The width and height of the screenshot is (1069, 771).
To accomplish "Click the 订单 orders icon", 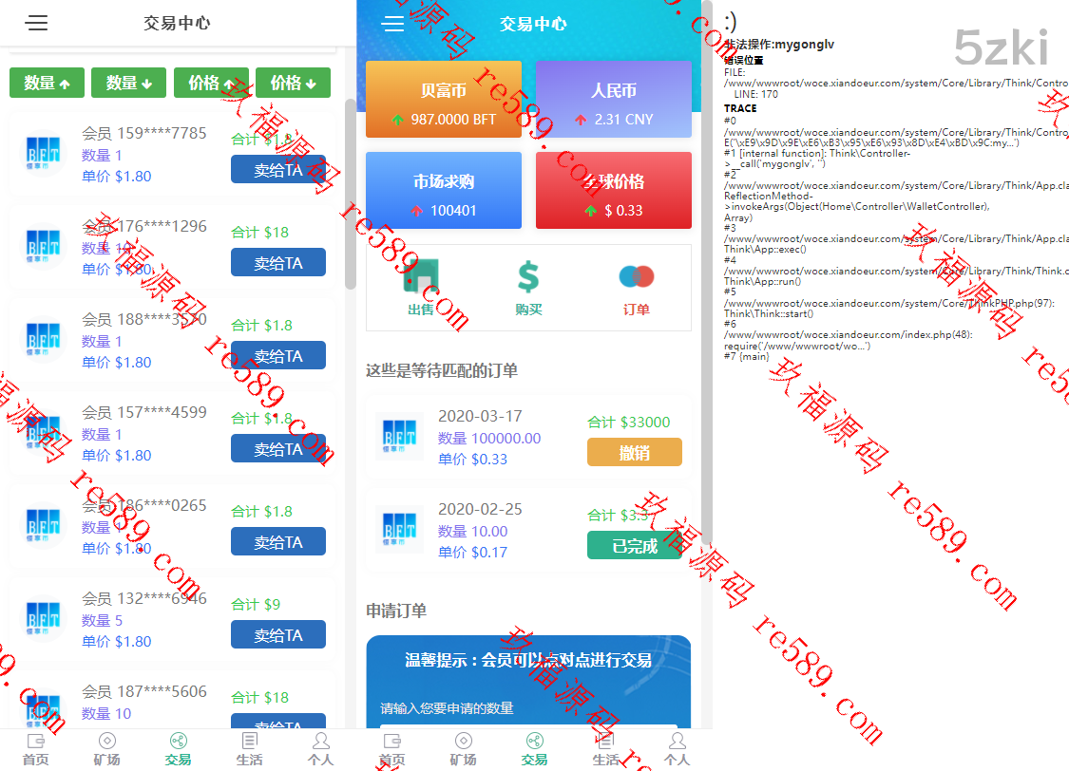I will pos(636,276).
